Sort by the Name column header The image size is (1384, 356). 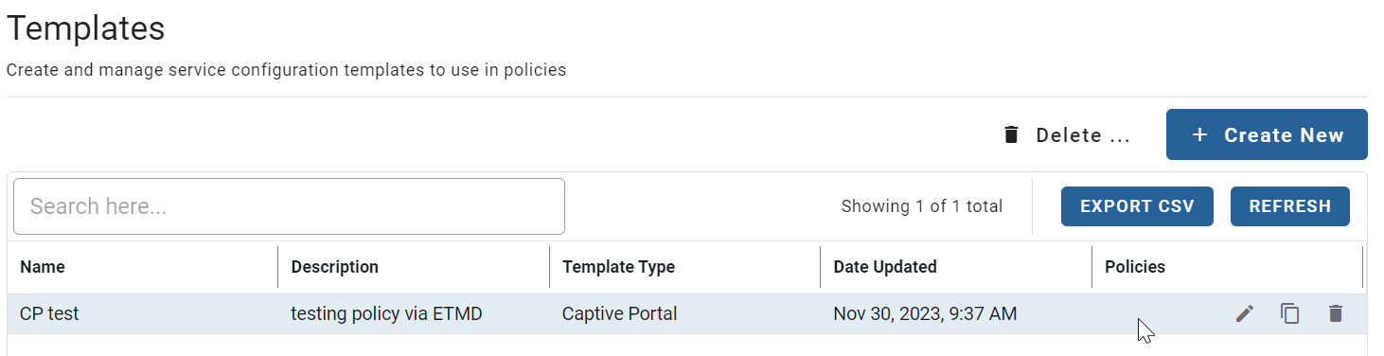(43, 267)
